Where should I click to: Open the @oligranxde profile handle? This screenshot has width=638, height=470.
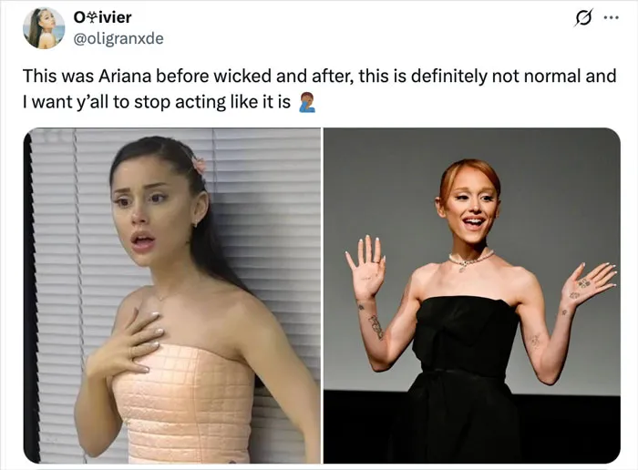(x=118, y=38)
